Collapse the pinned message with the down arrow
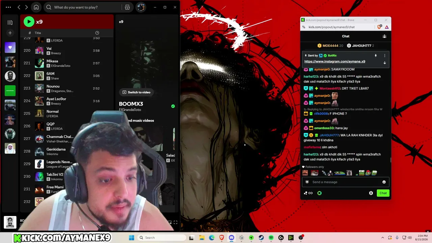Image resolution: width=432 pixels, height=243 pixels. (x=384, y=63)
